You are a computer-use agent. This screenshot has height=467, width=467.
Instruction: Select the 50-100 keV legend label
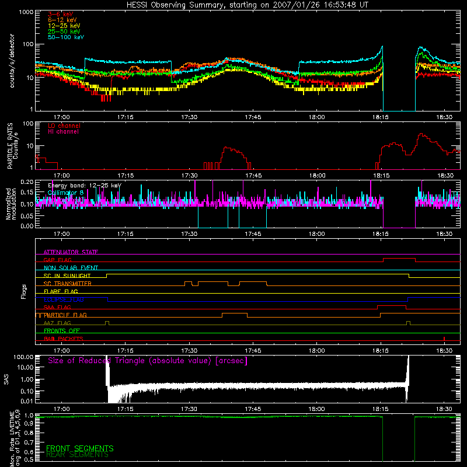pyautogui.click(x=66, y=37)
